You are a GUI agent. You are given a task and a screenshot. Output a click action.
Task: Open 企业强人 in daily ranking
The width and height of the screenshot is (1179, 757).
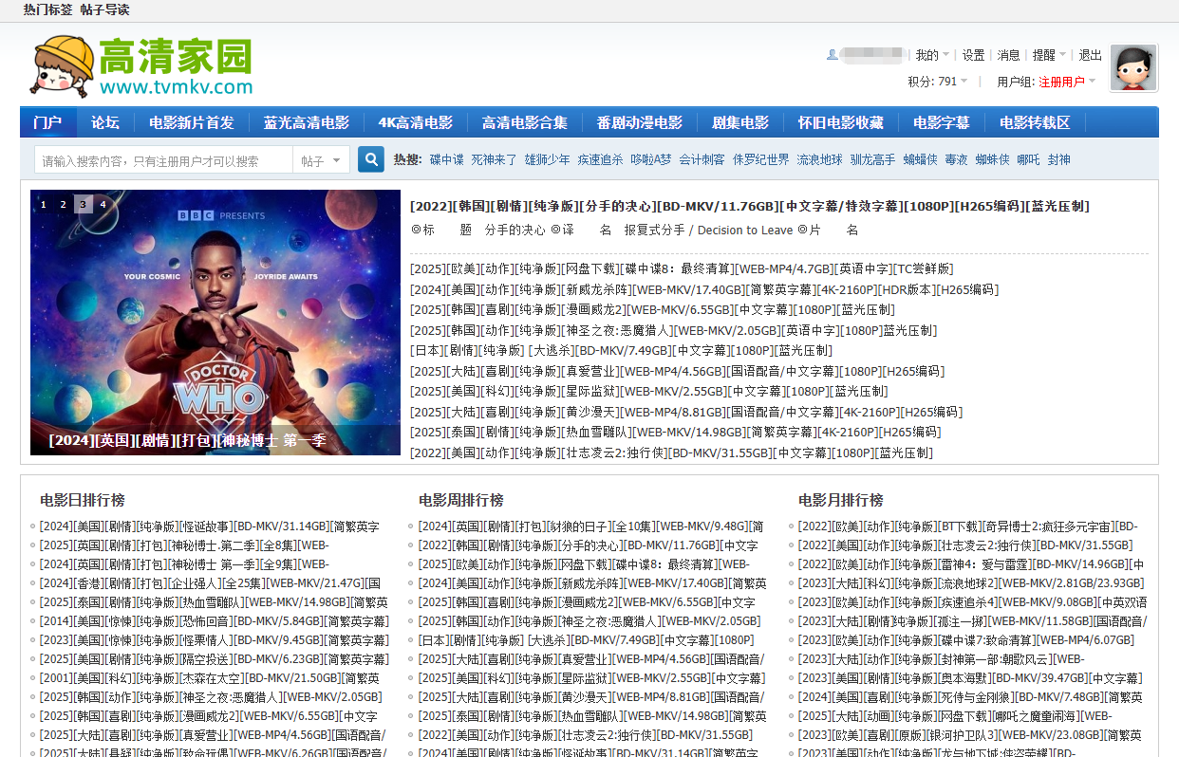tap(210, 583)
